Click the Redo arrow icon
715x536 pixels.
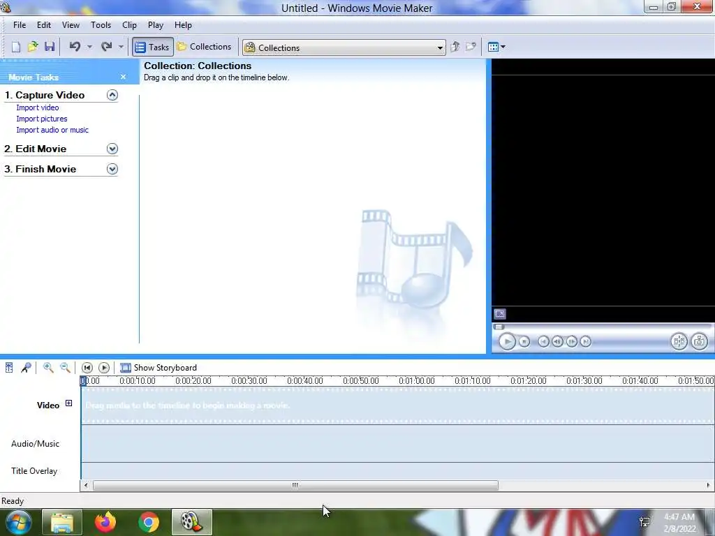pyautogui.click(x=106, y=47)
